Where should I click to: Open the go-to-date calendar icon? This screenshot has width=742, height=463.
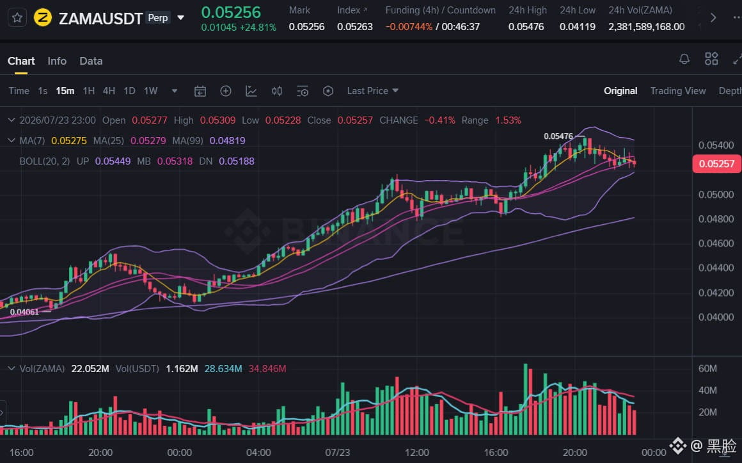click(200, 91)
